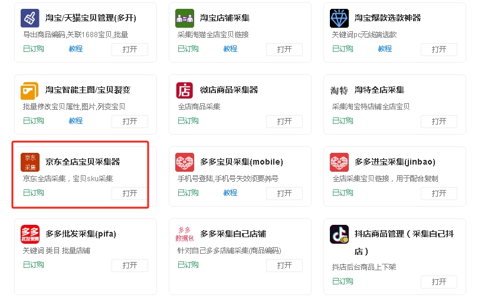Viewport: 478px width, 298px height.
Task: Open the 微店商品采集器 tool
Action: click(284, 122)
